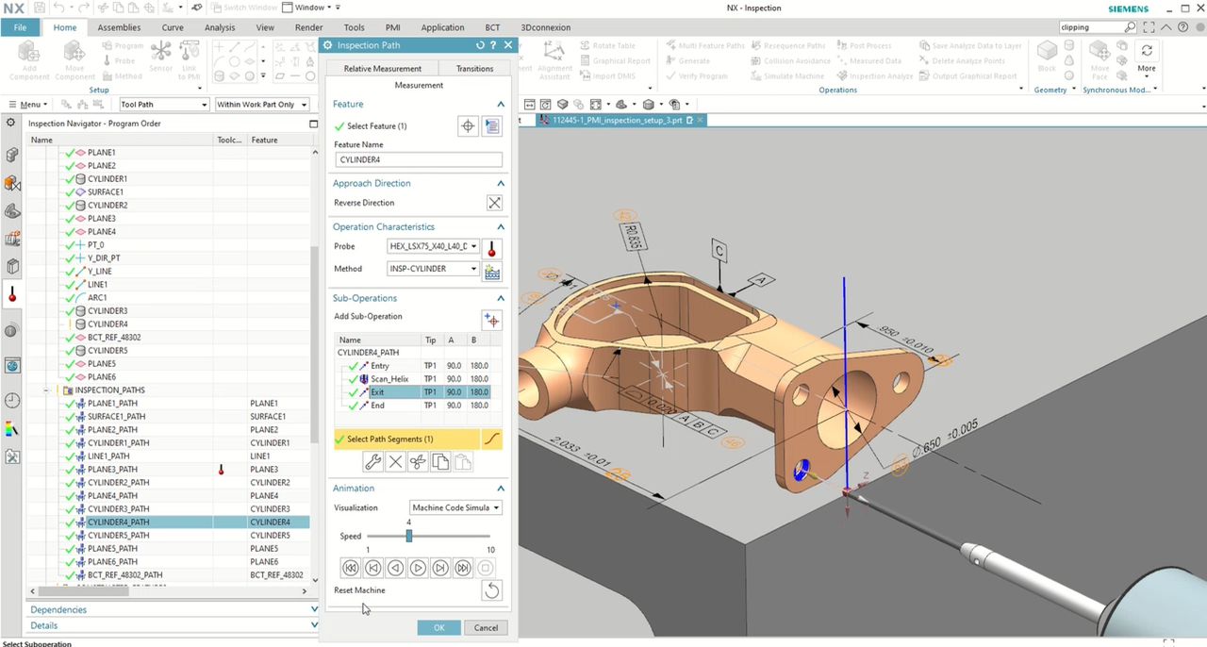Image resolution: width=1207 pixels, height=647 pixels.
Task: Click the Reset Machine icon
Action: 491,590
